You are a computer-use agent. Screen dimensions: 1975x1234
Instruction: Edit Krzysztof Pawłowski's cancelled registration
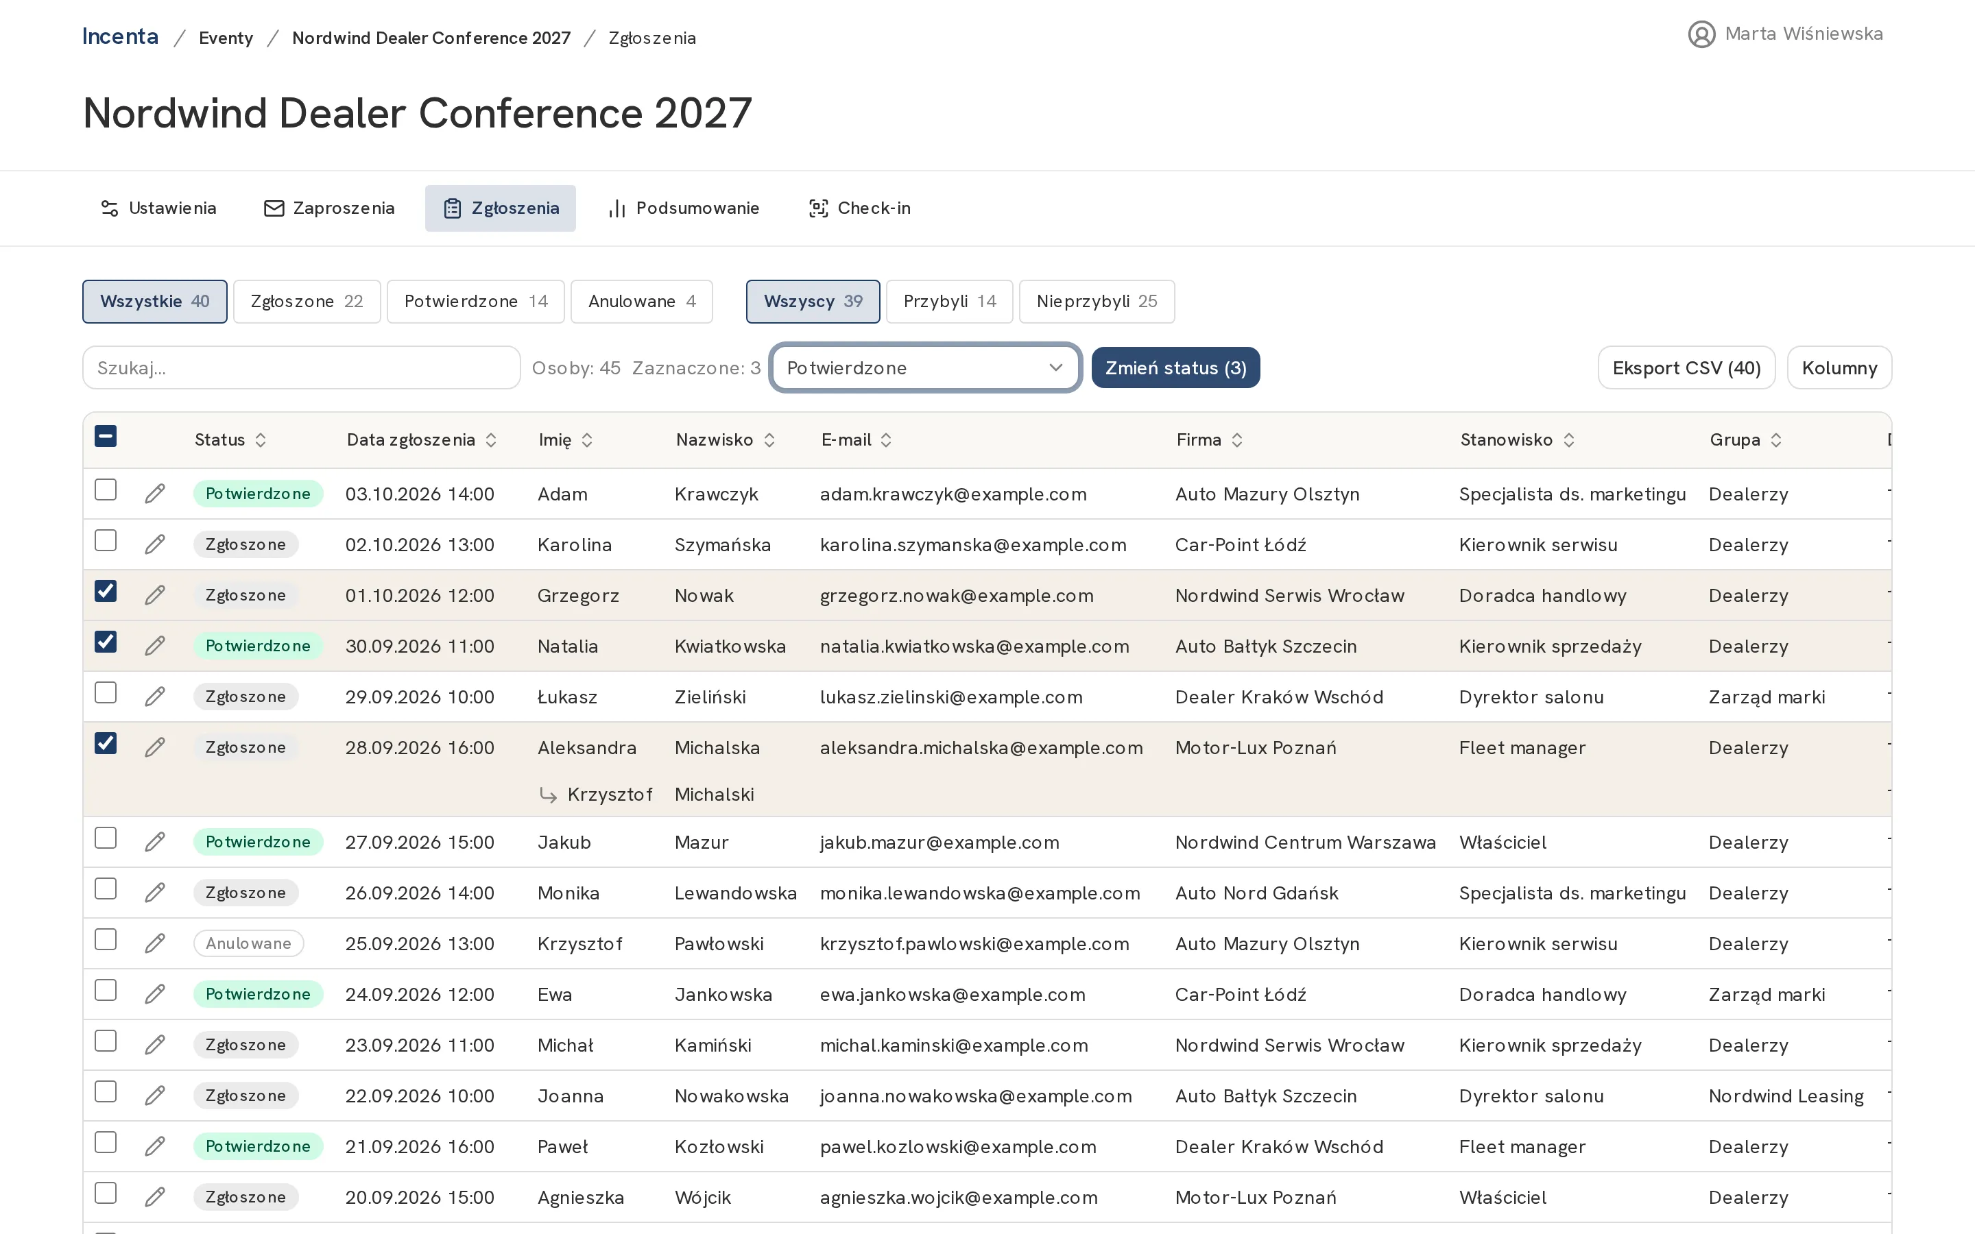tap(155, 943)
